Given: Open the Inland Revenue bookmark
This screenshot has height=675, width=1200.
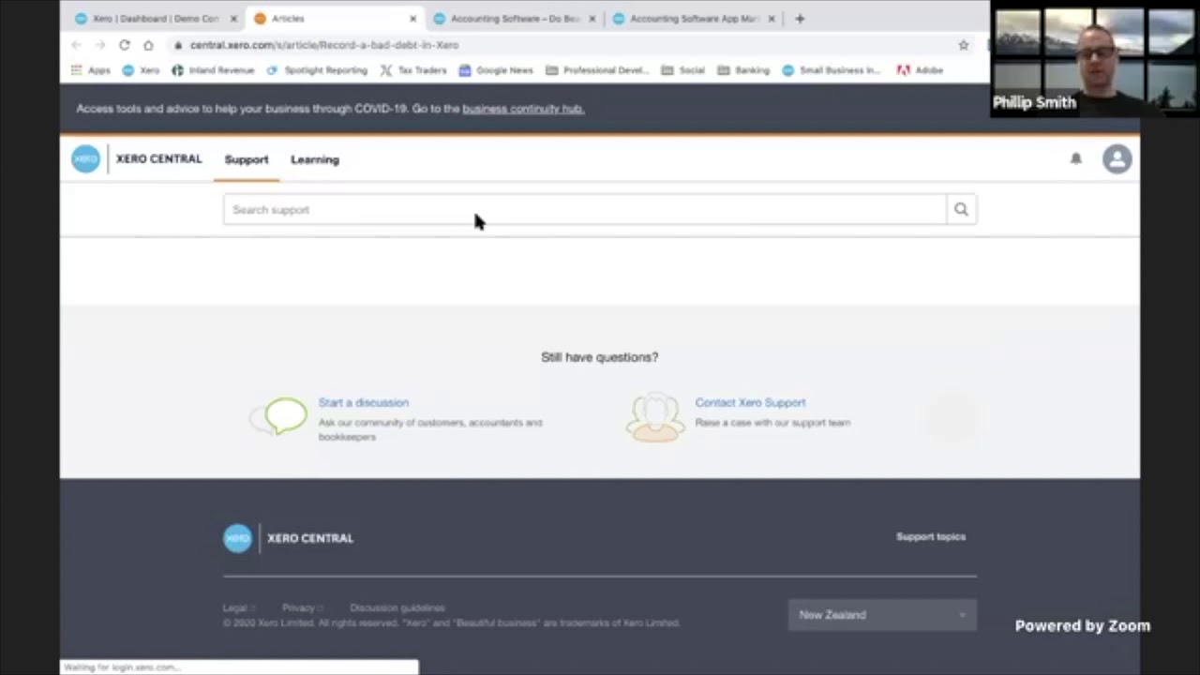Looking at the screenshot, I should [x=213, y=70].
